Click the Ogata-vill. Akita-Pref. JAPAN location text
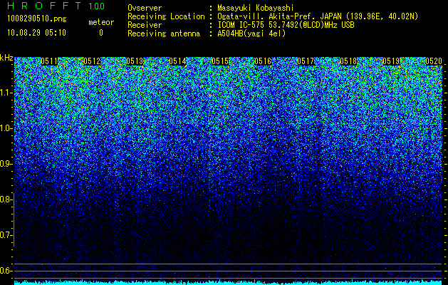The height and width of the screenshot is (285, 448). coord(316,16)
